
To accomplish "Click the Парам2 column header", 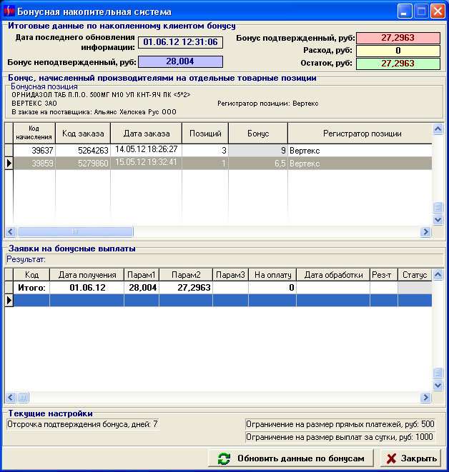I will click(186, 275).
